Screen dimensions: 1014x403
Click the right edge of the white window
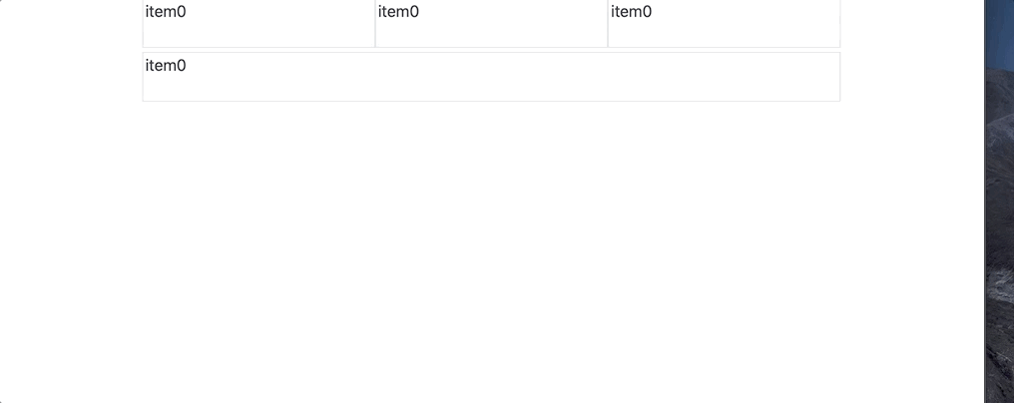pyautogui.click(x=983, y=200)
